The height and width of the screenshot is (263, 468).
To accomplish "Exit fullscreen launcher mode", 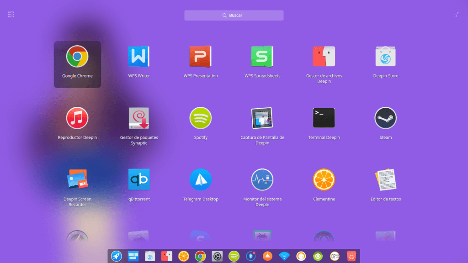I will pyautogui.click(x=457, y=14).
